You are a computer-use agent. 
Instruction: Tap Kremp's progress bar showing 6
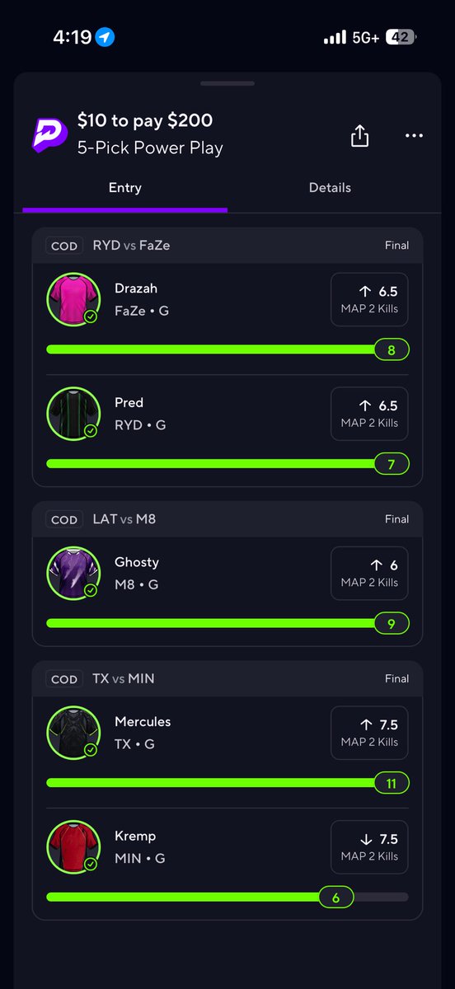pyautogui.click(x=227, y=898)
